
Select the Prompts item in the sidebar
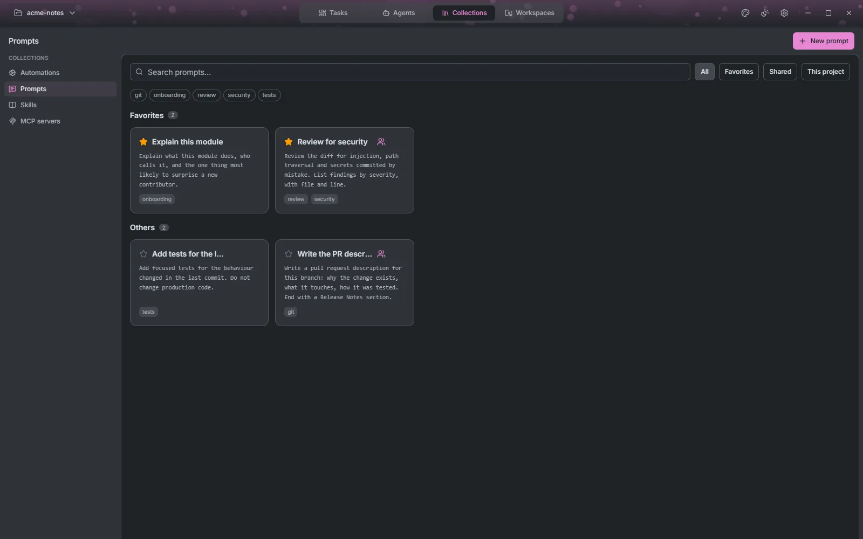pyautogui.click(x=60, y=89)
